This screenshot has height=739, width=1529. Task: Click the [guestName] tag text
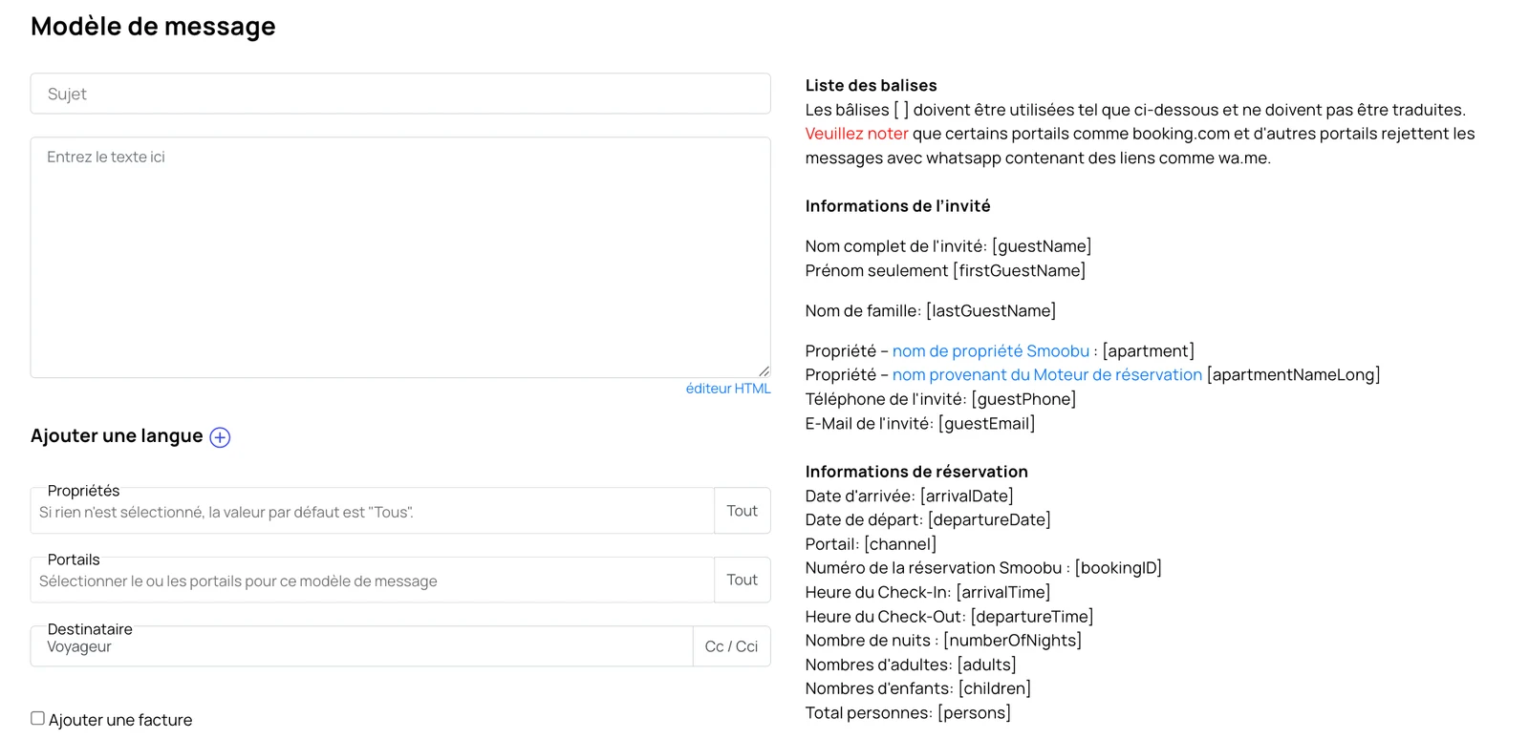tap(1042, 246)
